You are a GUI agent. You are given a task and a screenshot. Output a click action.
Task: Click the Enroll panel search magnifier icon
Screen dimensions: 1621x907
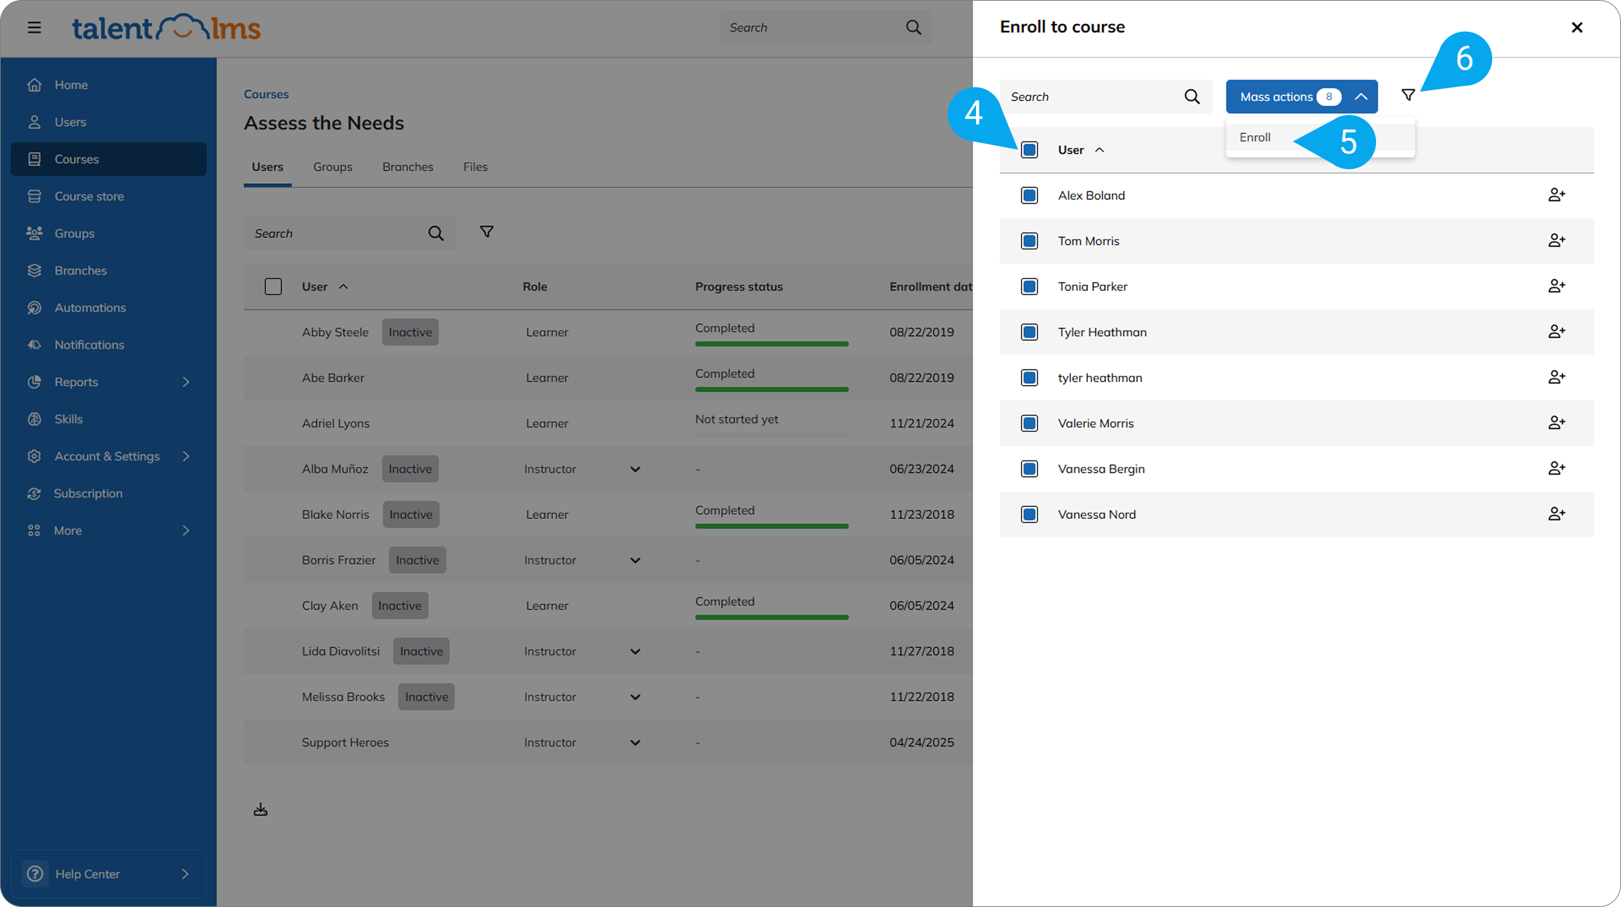[1192, 96]
